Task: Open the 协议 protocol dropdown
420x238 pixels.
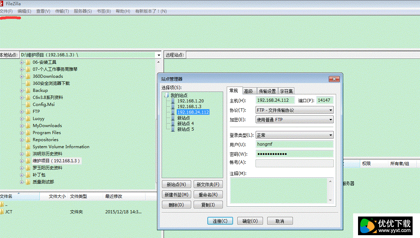Action: (x=331, y=110)
